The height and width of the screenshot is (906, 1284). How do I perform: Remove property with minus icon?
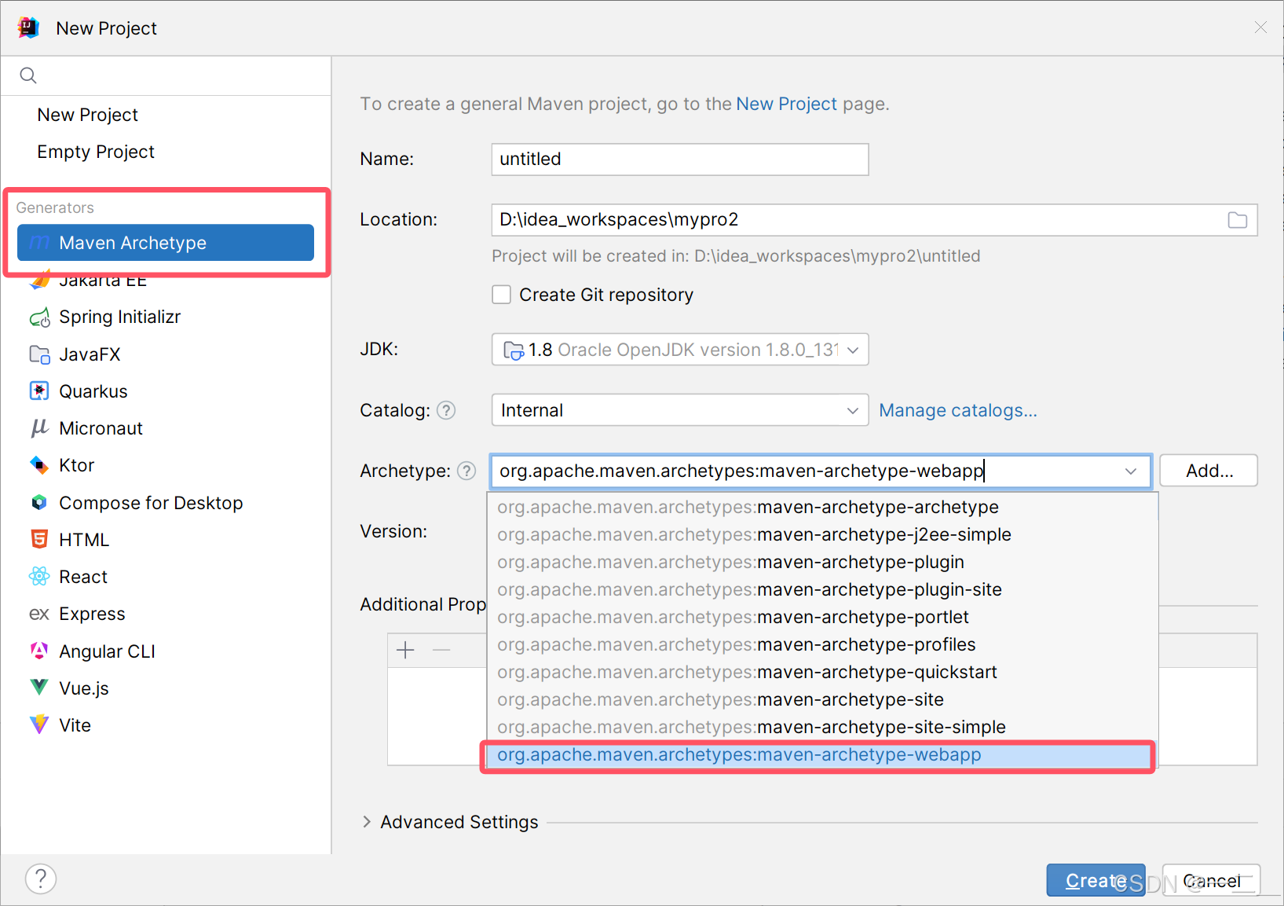pyautogui.click(x=441, y=651)
